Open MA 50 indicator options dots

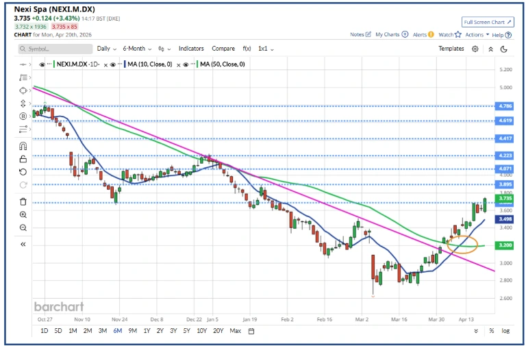[193, 64]
